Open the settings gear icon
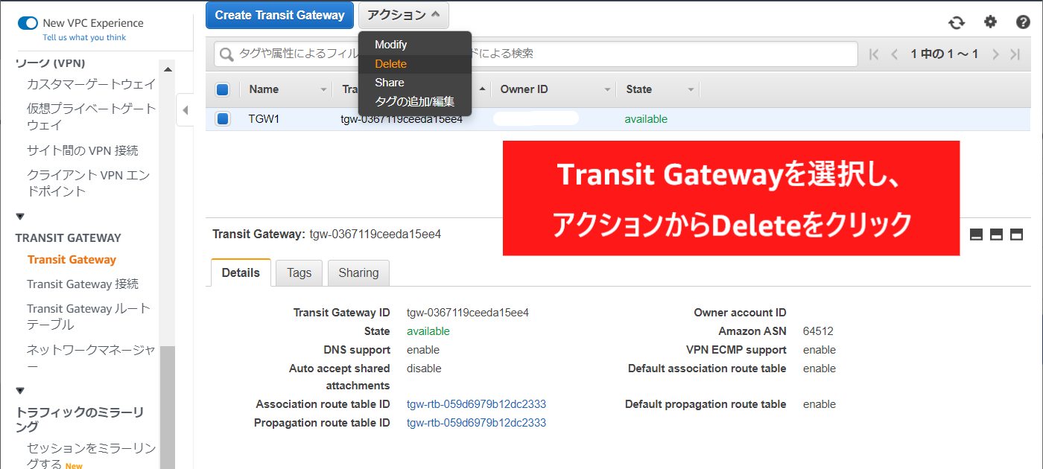This screenshot has width=1043, height=469. point(990,22)
